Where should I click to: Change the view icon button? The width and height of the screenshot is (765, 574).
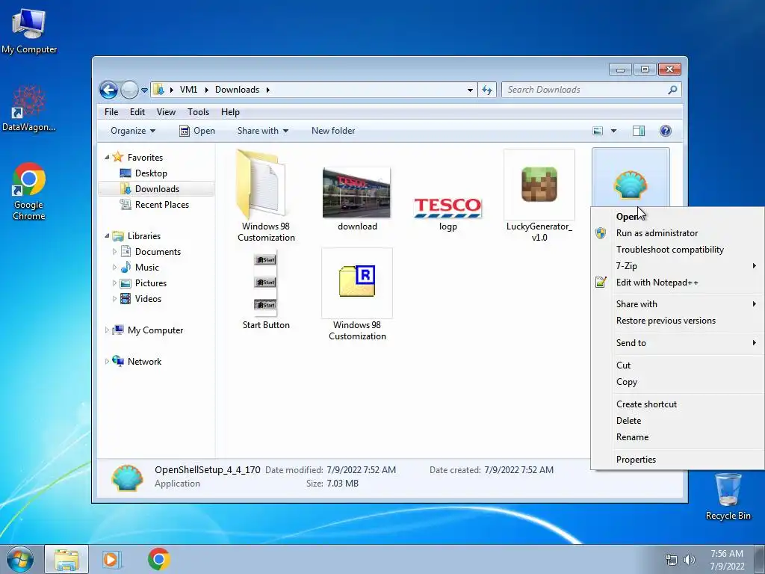click(598, 131)
